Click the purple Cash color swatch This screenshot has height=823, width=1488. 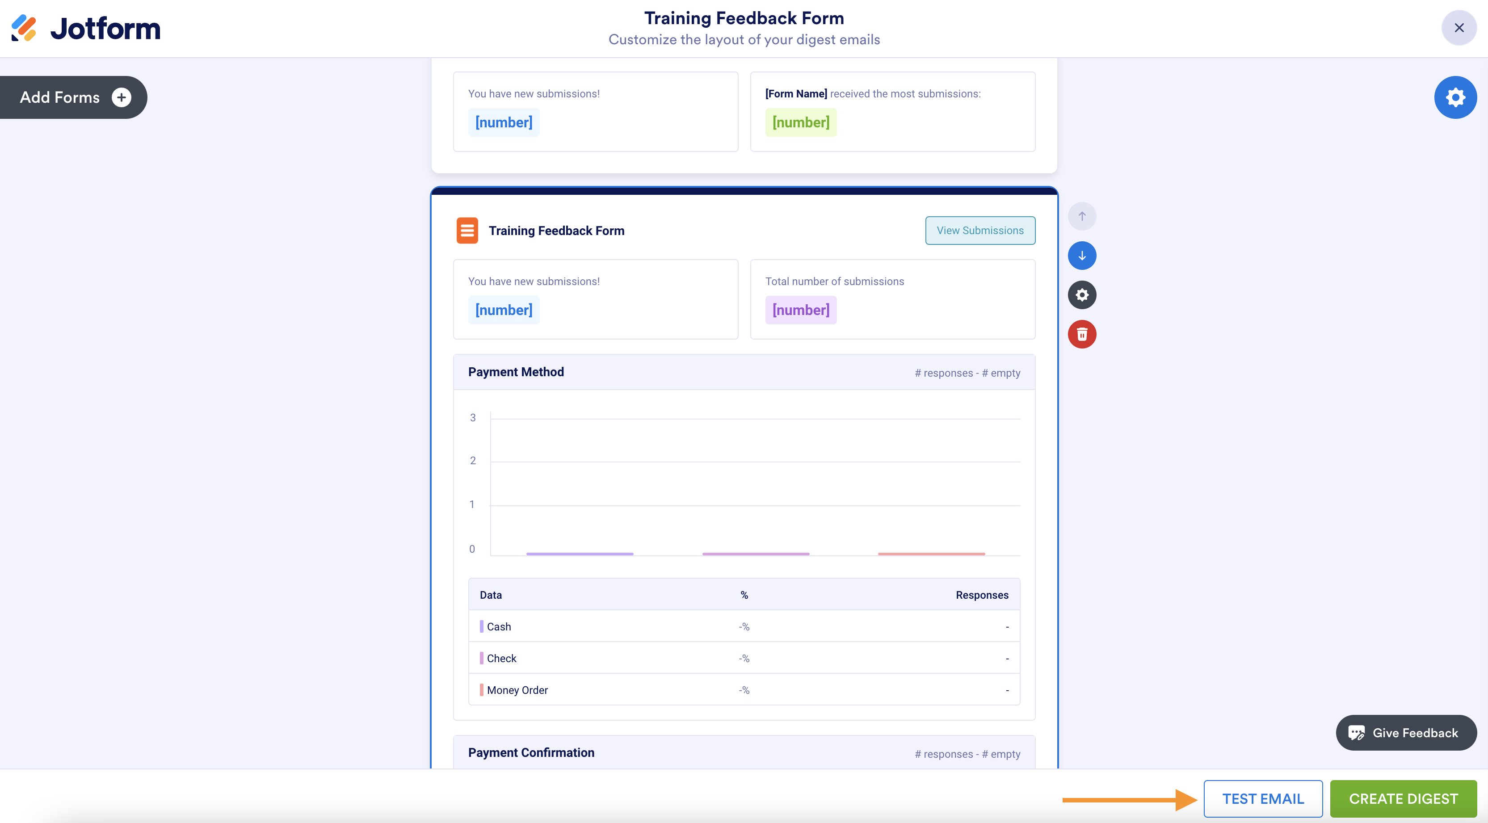coord(481,627)
